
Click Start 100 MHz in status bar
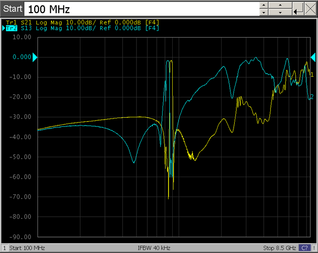pyautogui.click(x=27, y=248)
